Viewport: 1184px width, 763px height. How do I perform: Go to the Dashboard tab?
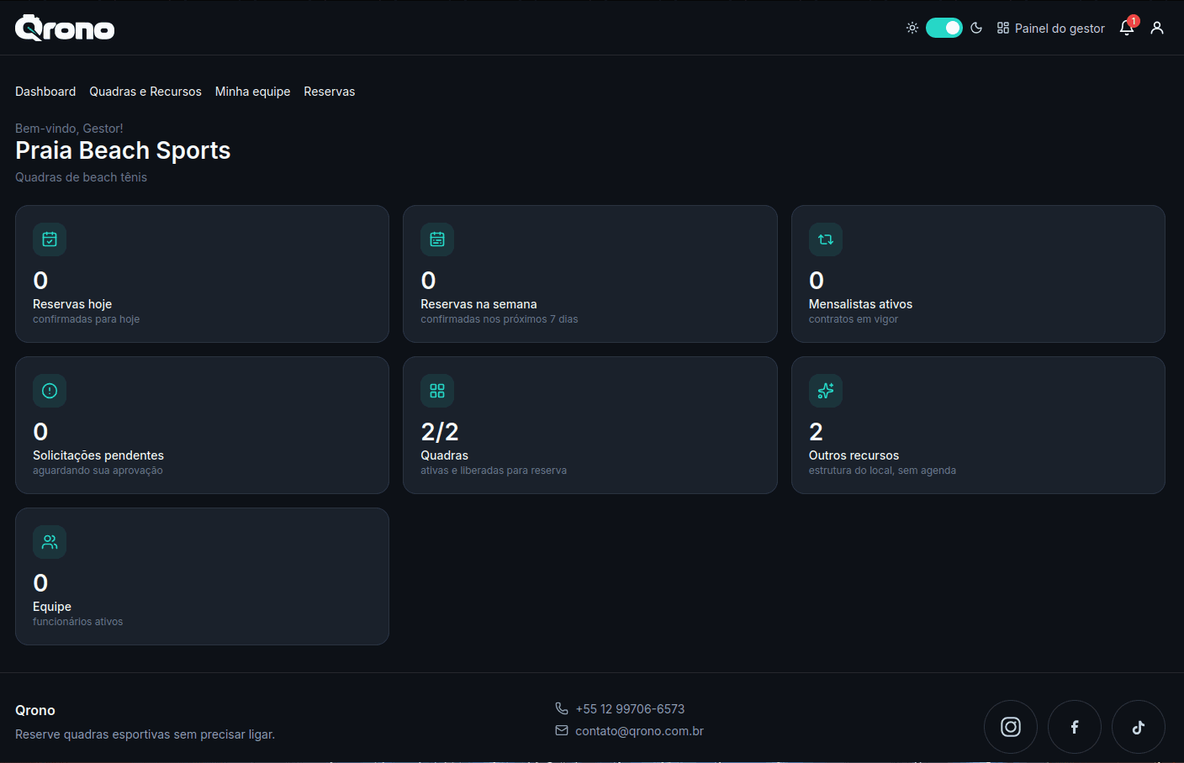click(x=45, y=92)
